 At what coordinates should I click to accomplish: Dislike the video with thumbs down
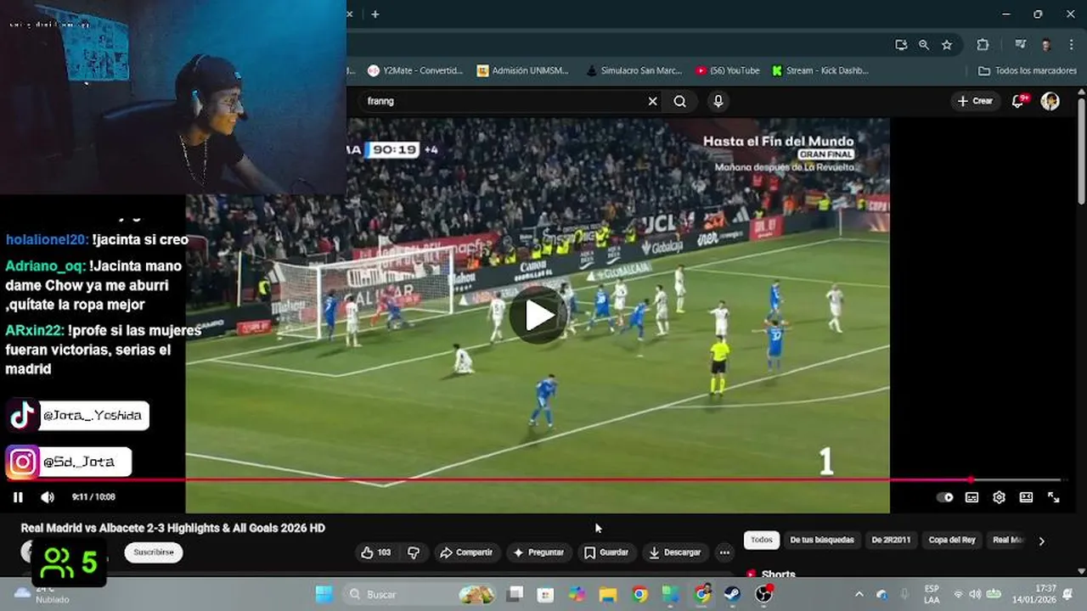pyautogui.click(x=414, y=552)
